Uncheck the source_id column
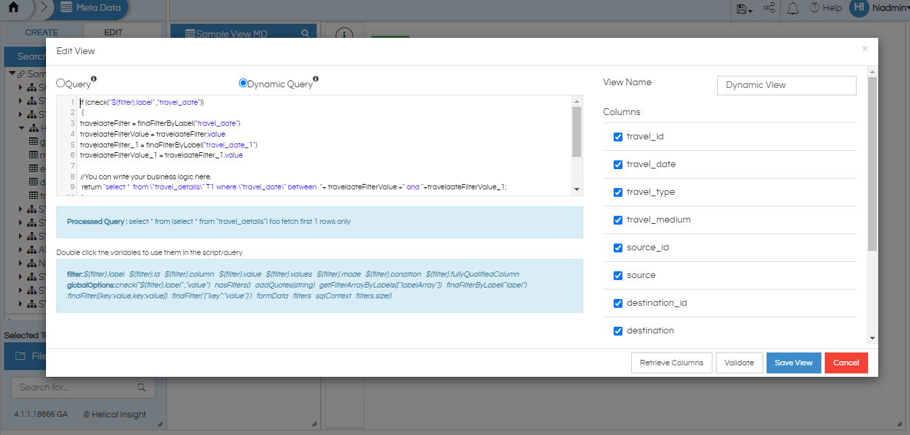This screenshot has height=435, width=910. pos(618,248)
